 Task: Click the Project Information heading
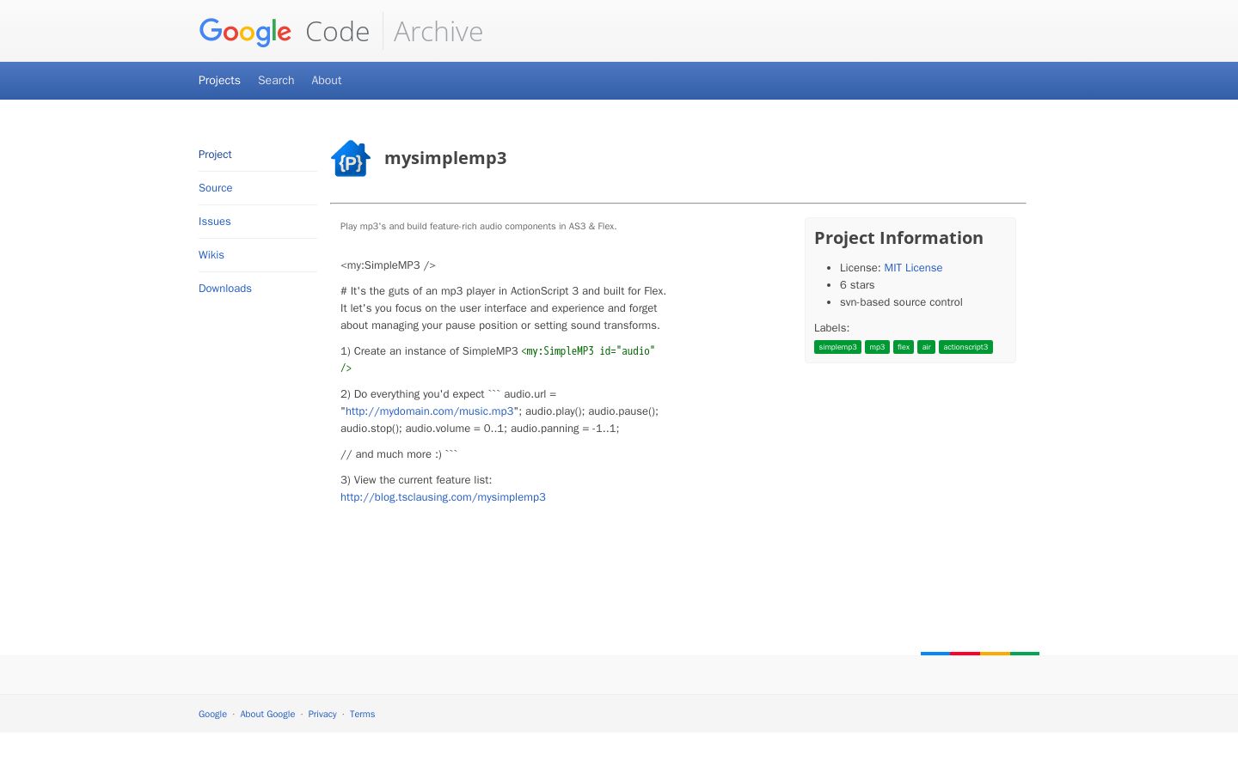[898, 238]
